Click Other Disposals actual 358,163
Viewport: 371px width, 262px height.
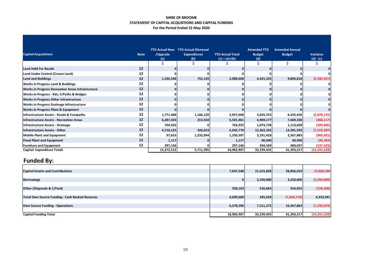(x=238, y=189)
